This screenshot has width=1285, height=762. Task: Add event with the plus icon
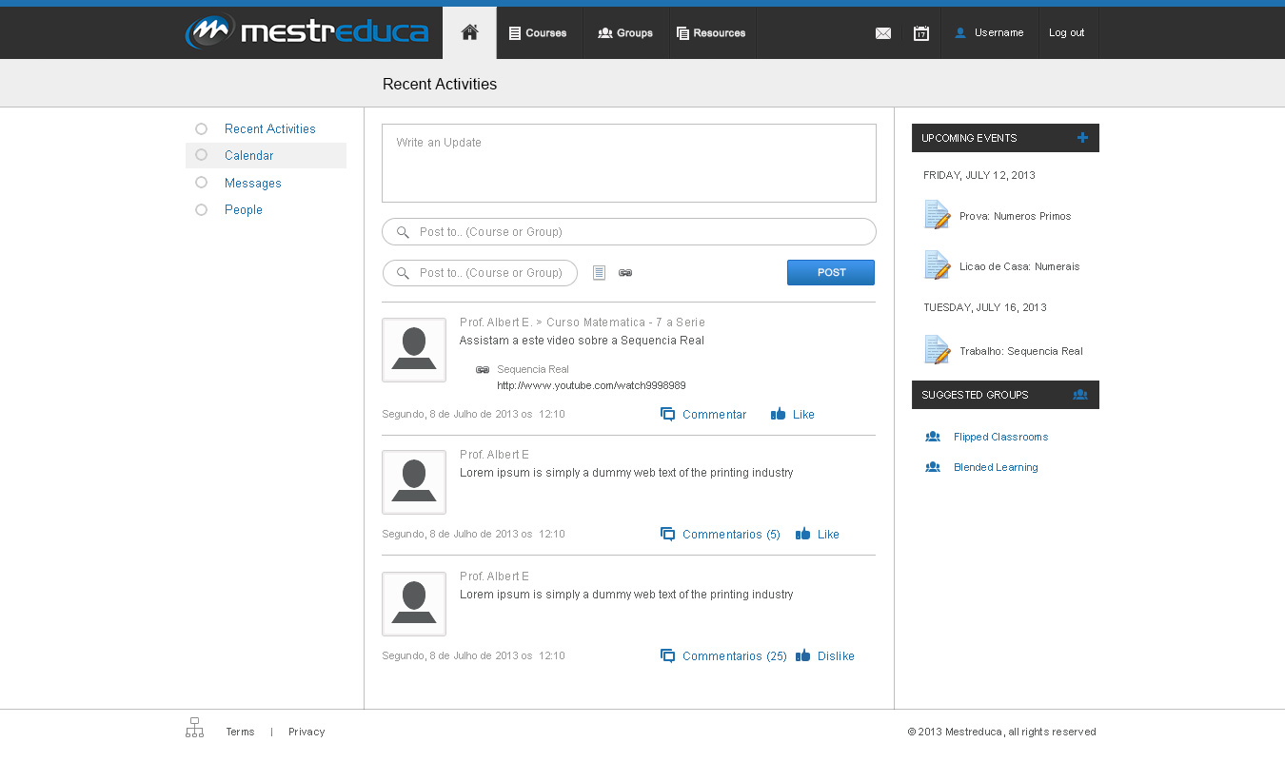click(1082, 138)
